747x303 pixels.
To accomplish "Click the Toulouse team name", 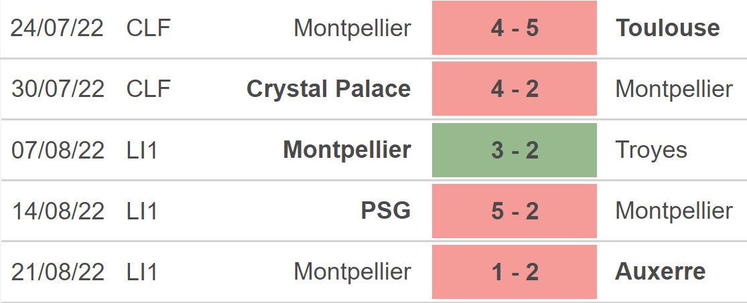I will pyautogui.click(x=668, y=28).
